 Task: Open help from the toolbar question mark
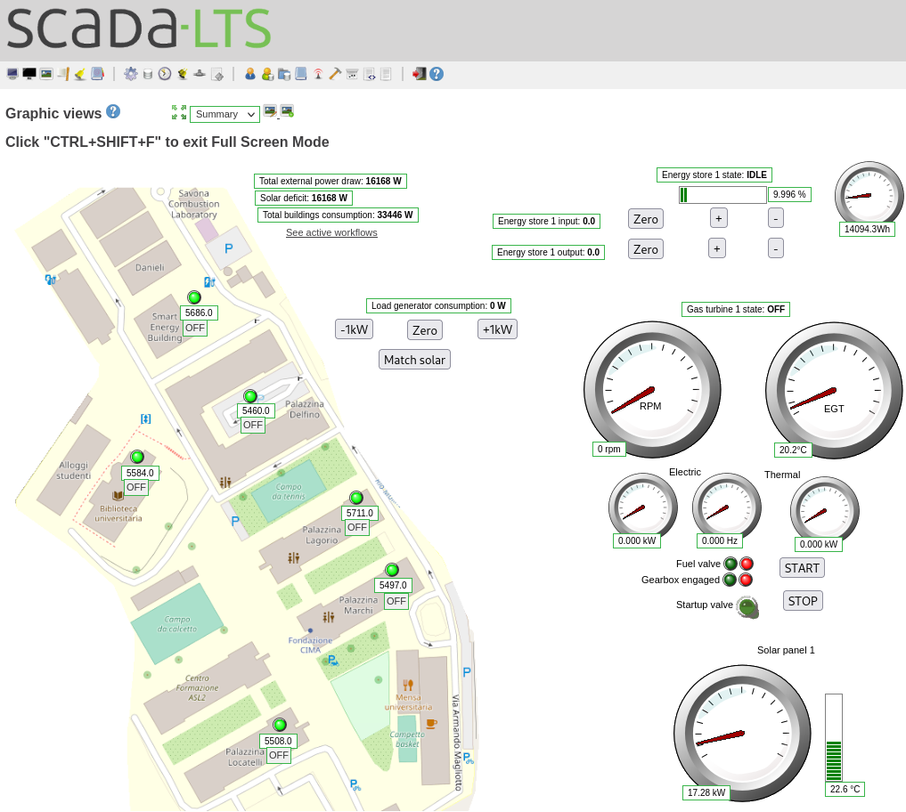pyautogui.click(x=437, y=74)
